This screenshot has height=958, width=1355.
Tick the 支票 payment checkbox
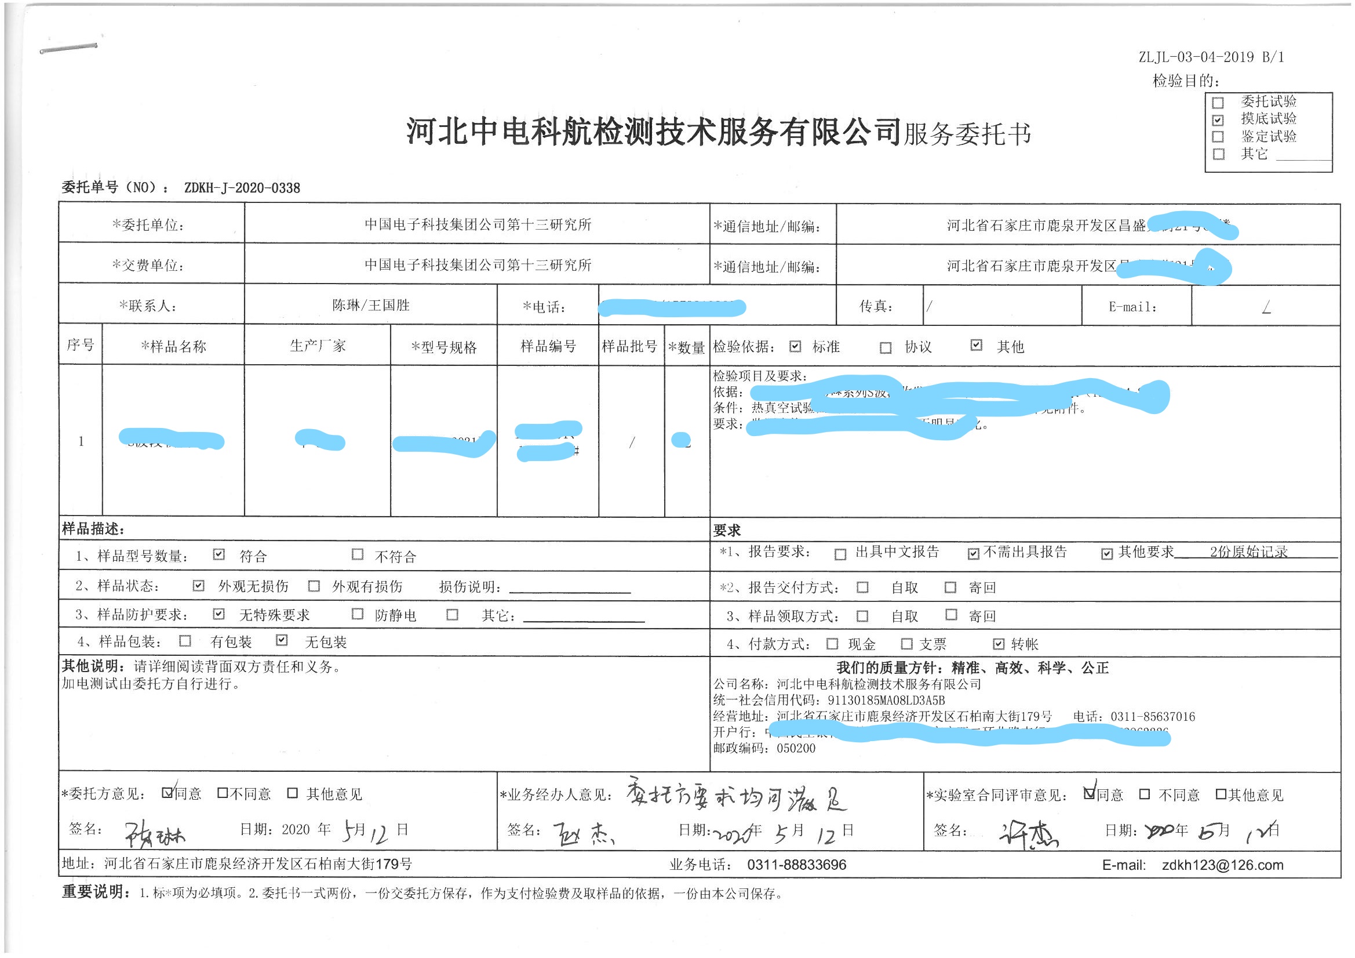(x=906, y=644)
